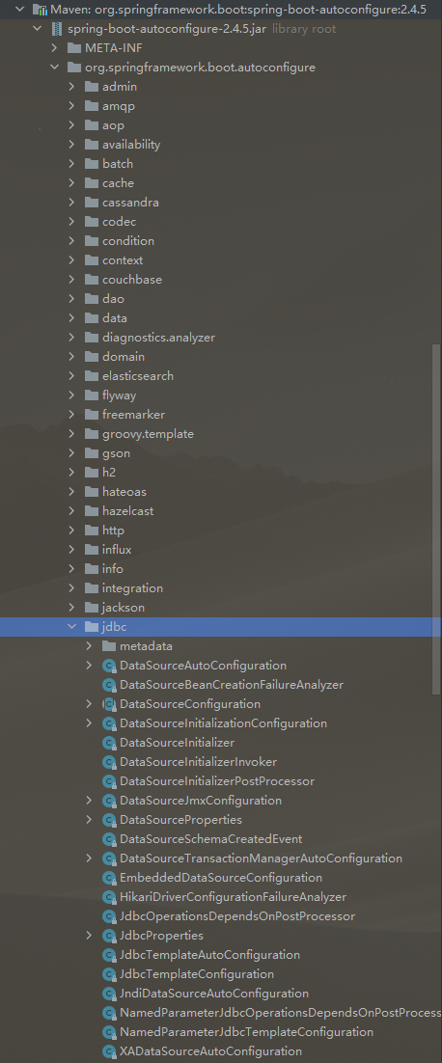Click the XADataSourceAutoConfiguration class icon
The width and height of the screenshot is (442, 1063).
pos(108,1051)
